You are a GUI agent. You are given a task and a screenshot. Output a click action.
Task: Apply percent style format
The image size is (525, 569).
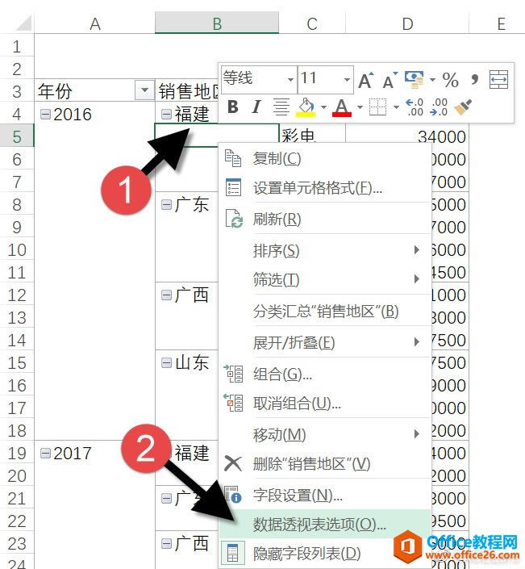450,80
